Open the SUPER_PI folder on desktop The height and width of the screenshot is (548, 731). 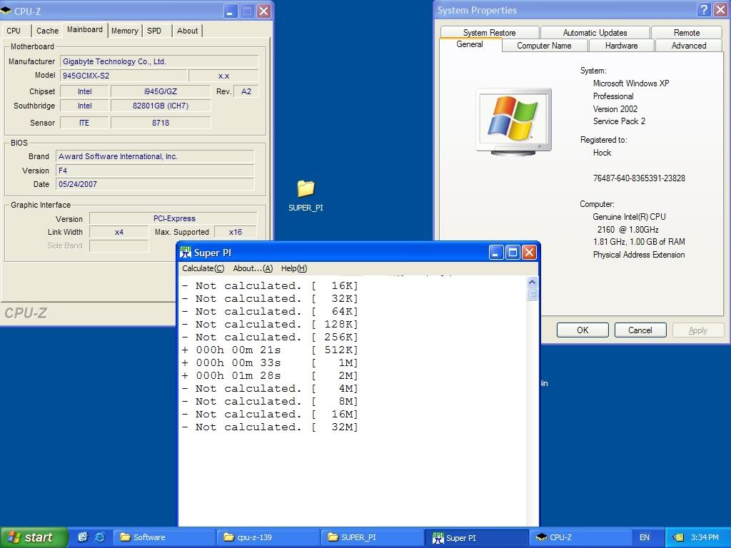pyautogui.click(x=306, y=190)
